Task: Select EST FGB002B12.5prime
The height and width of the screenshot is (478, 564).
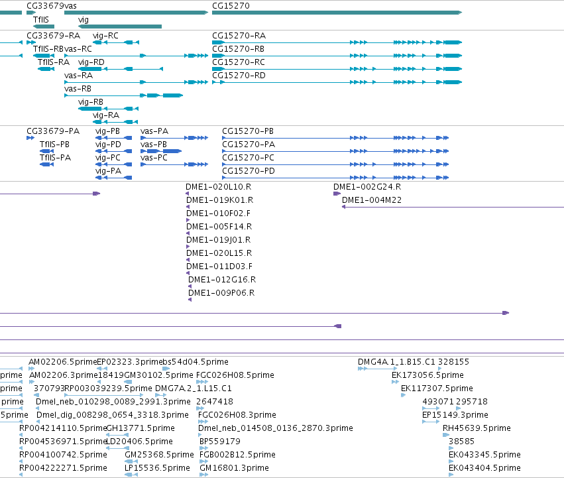Action: (237, 455)
